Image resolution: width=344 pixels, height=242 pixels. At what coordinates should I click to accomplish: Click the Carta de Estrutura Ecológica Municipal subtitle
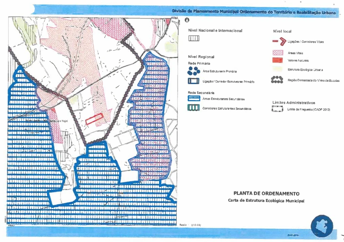click(x=266, y=200)
